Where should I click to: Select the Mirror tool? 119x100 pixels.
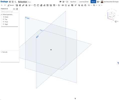tap(59, 5)
